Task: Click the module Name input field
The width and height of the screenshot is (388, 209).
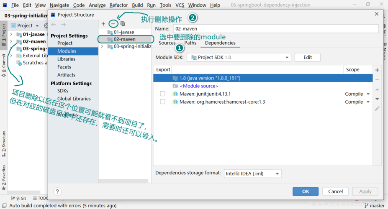Action: (x=276, y=29)
